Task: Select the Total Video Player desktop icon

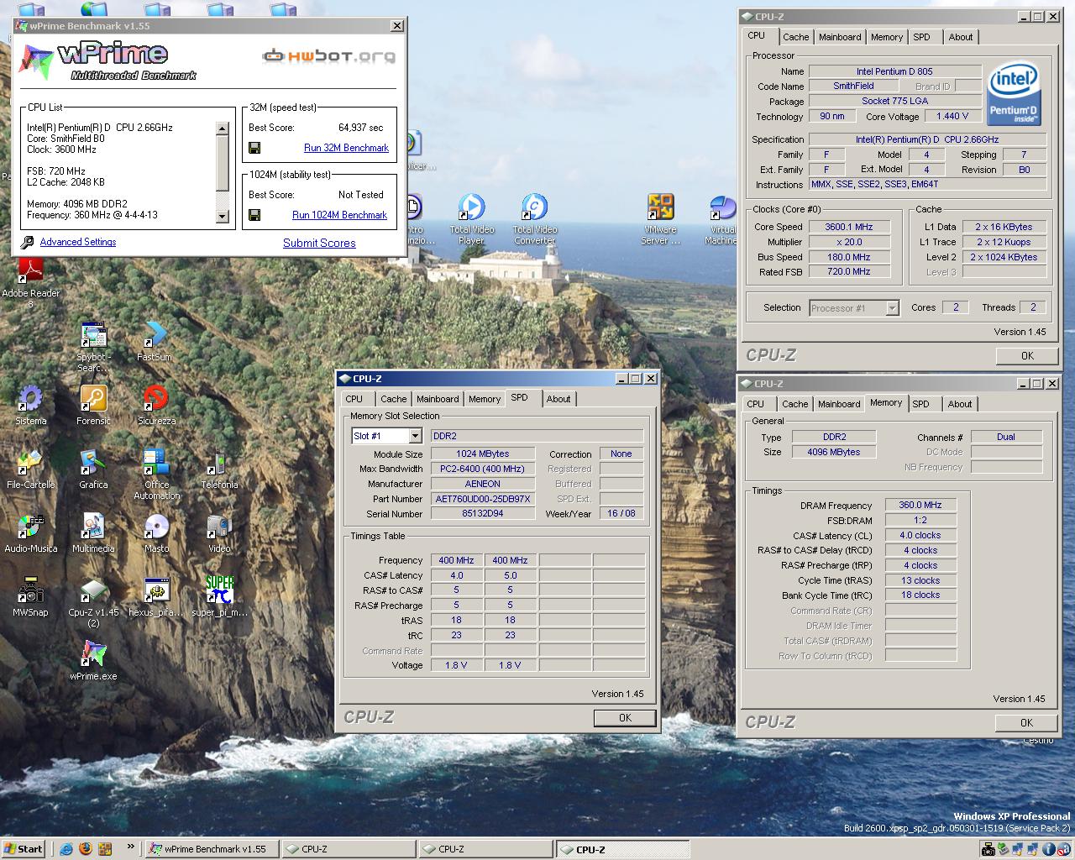Action: tap(471, 207)
